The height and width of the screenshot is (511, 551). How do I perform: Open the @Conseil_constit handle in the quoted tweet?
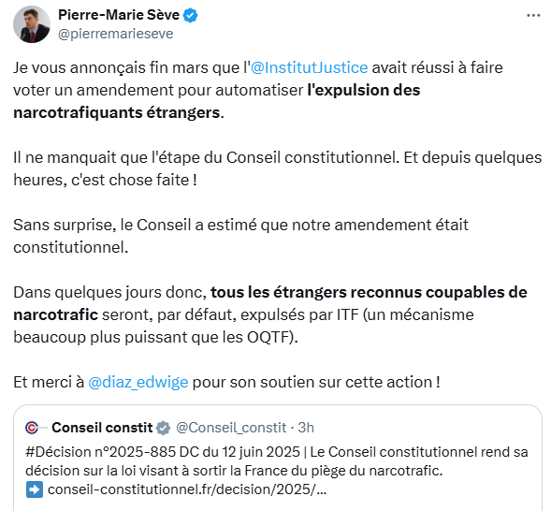tap(231, 428)
